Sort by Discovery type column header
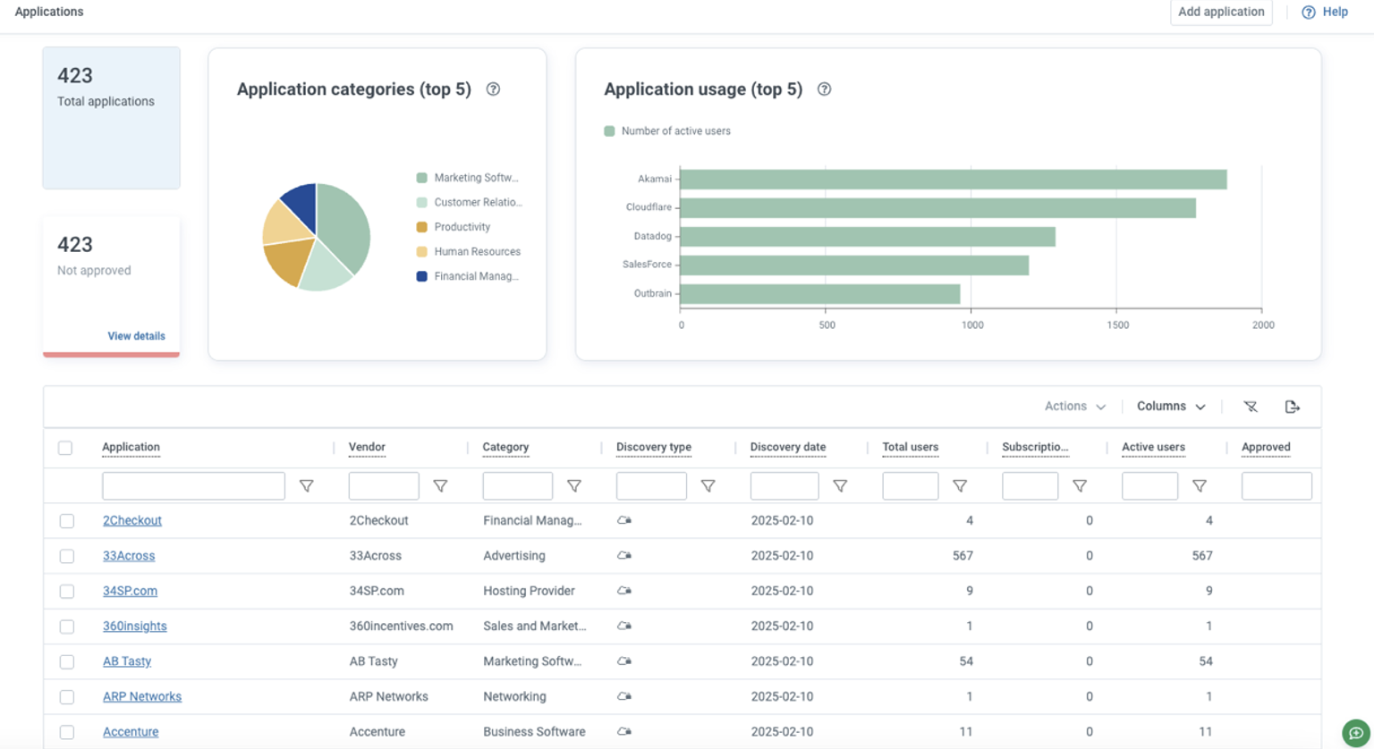1374x749 pixels. (x=654, y=447)
